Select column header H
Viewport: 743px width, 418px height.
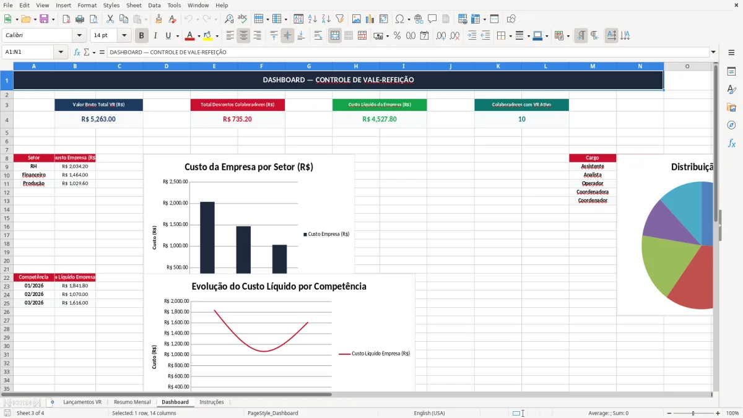coord(356,66)
